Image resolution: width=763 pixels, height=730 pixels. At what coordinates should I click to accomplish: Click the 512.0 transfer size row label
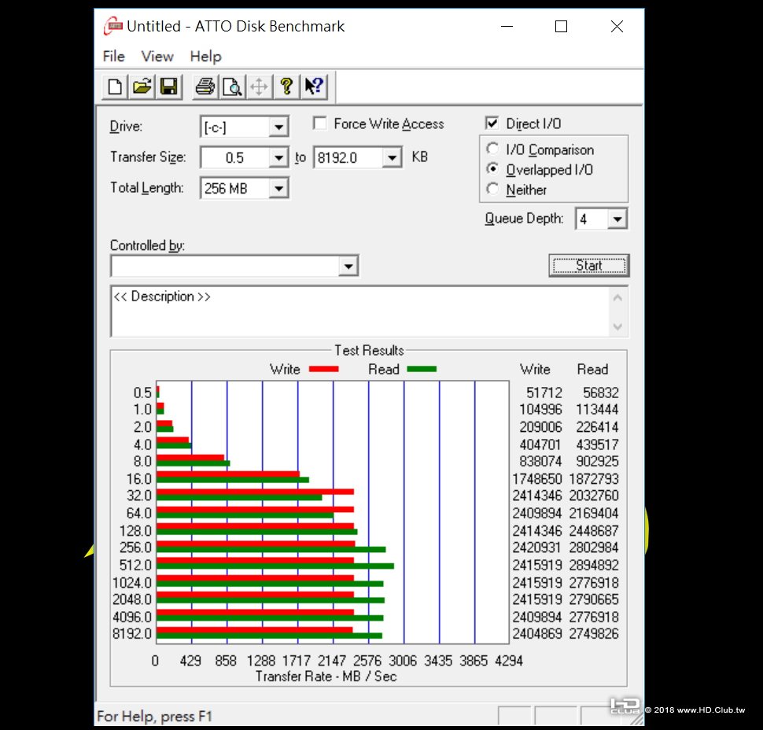135,565
